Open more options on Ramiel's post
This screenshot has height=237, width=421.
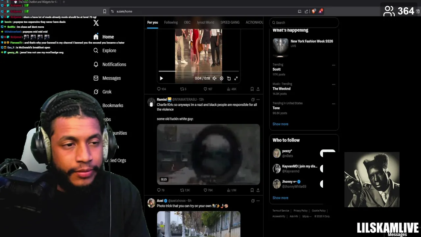(258, 99)
